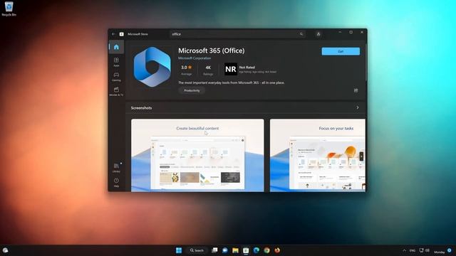This screenshot has width=456, height=256.
Task: Open Movies & TV section in sidebar
Action: tap(116, 92)
